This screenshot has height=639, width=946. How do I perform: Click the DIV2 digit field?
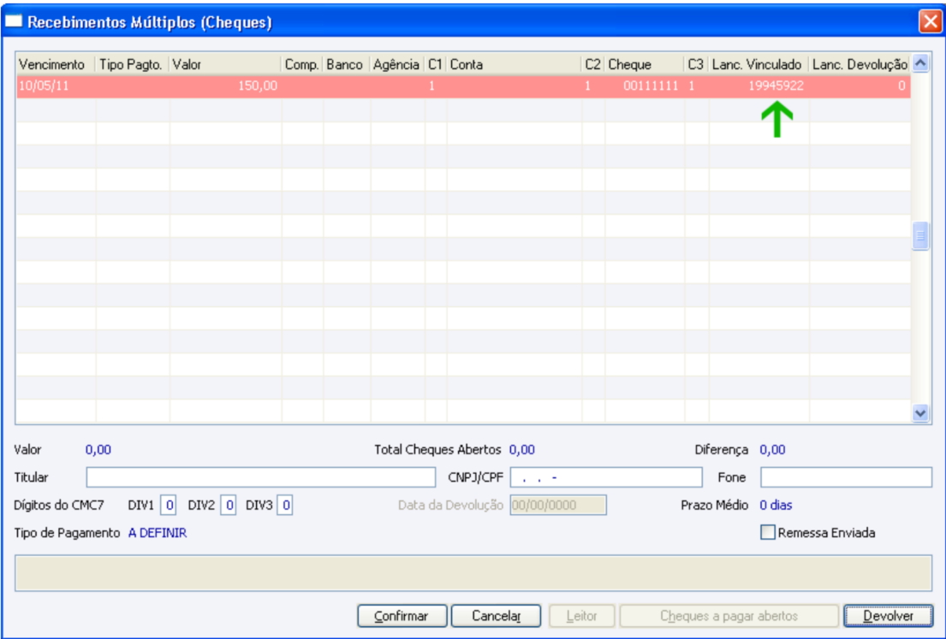(228, 506)
